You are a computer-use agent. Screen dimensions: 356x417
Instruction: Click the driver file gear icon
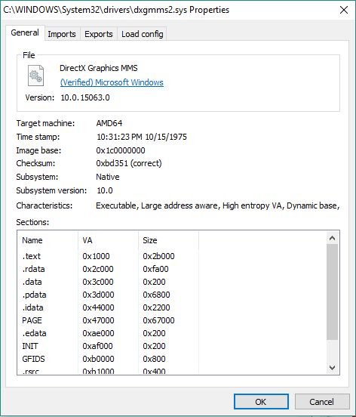[x=36, y=76]
